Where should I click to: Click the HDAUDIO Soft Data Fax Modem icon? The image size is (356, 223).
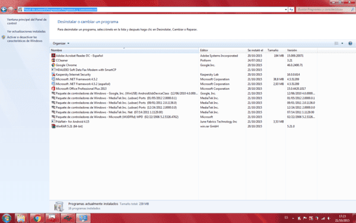point(53,70)
